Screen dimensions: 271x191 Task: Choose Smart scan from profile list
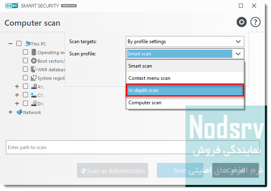point(185,66)
